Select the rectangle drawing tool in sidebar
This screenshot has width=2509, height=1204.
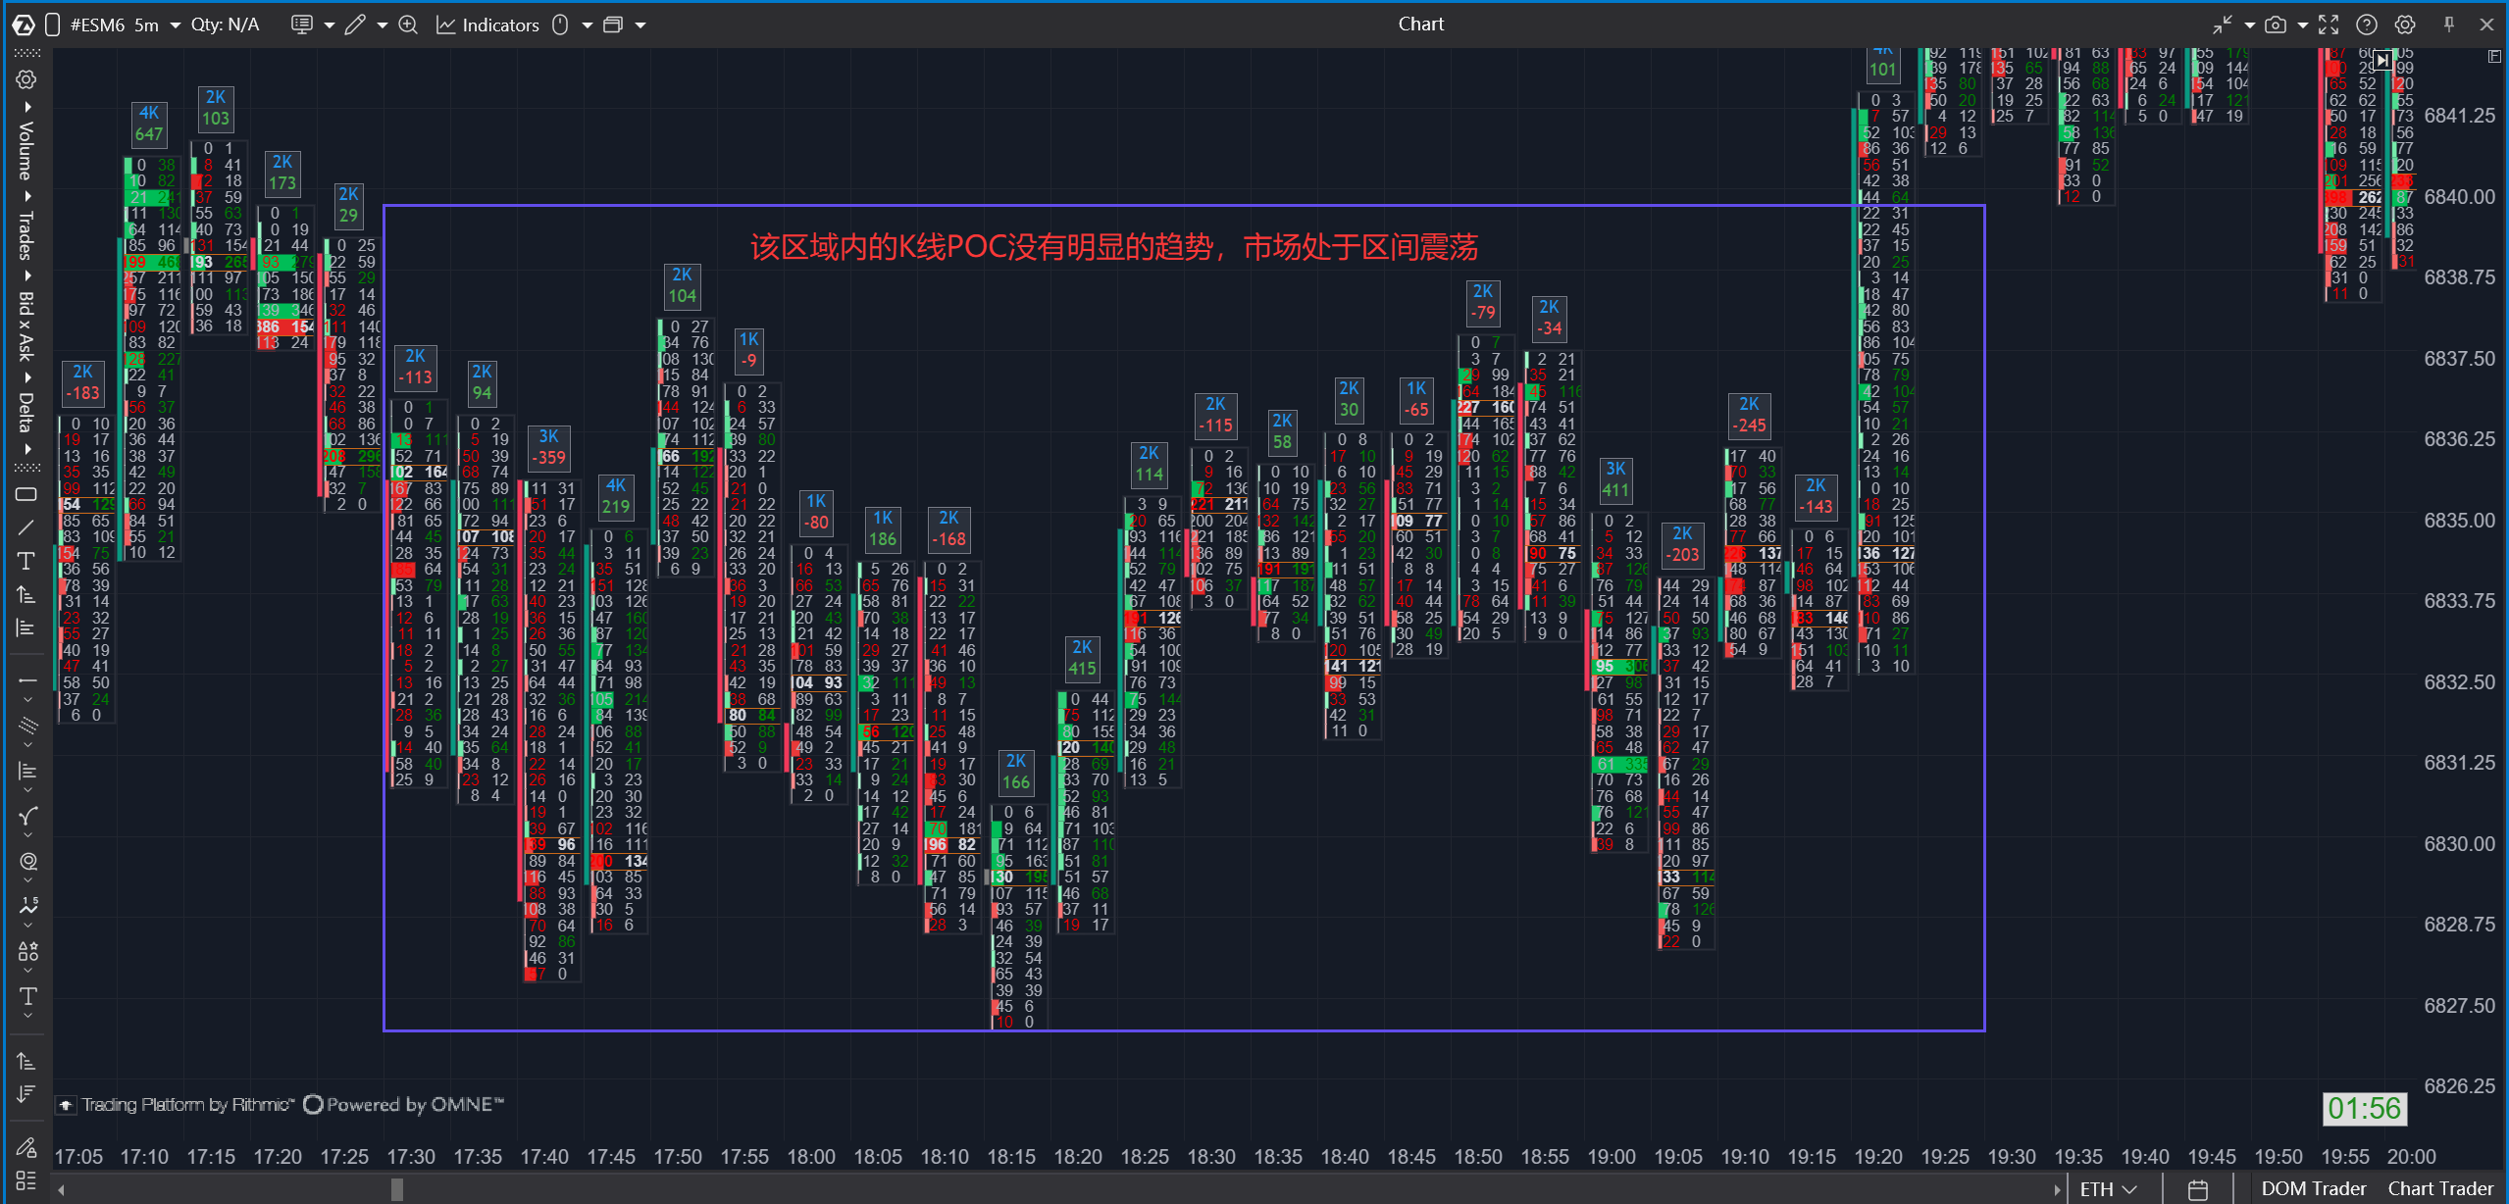coord(26,494)
